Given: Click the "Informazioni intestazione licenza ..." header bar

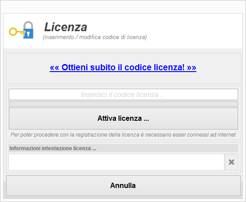Looking at the screenshot, I should pyautogui.click(x=123, y=148).
